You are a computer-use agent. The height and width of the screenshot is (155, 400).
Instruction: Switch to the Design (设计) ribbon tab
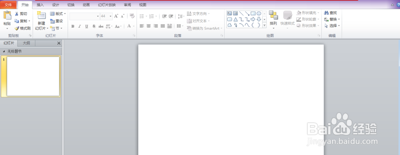[56, 5]
